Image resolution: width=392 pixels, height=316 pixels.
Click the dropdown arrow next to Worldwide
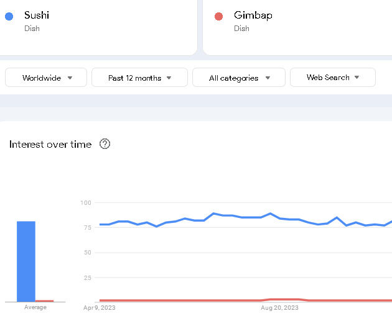pos(70,78)
